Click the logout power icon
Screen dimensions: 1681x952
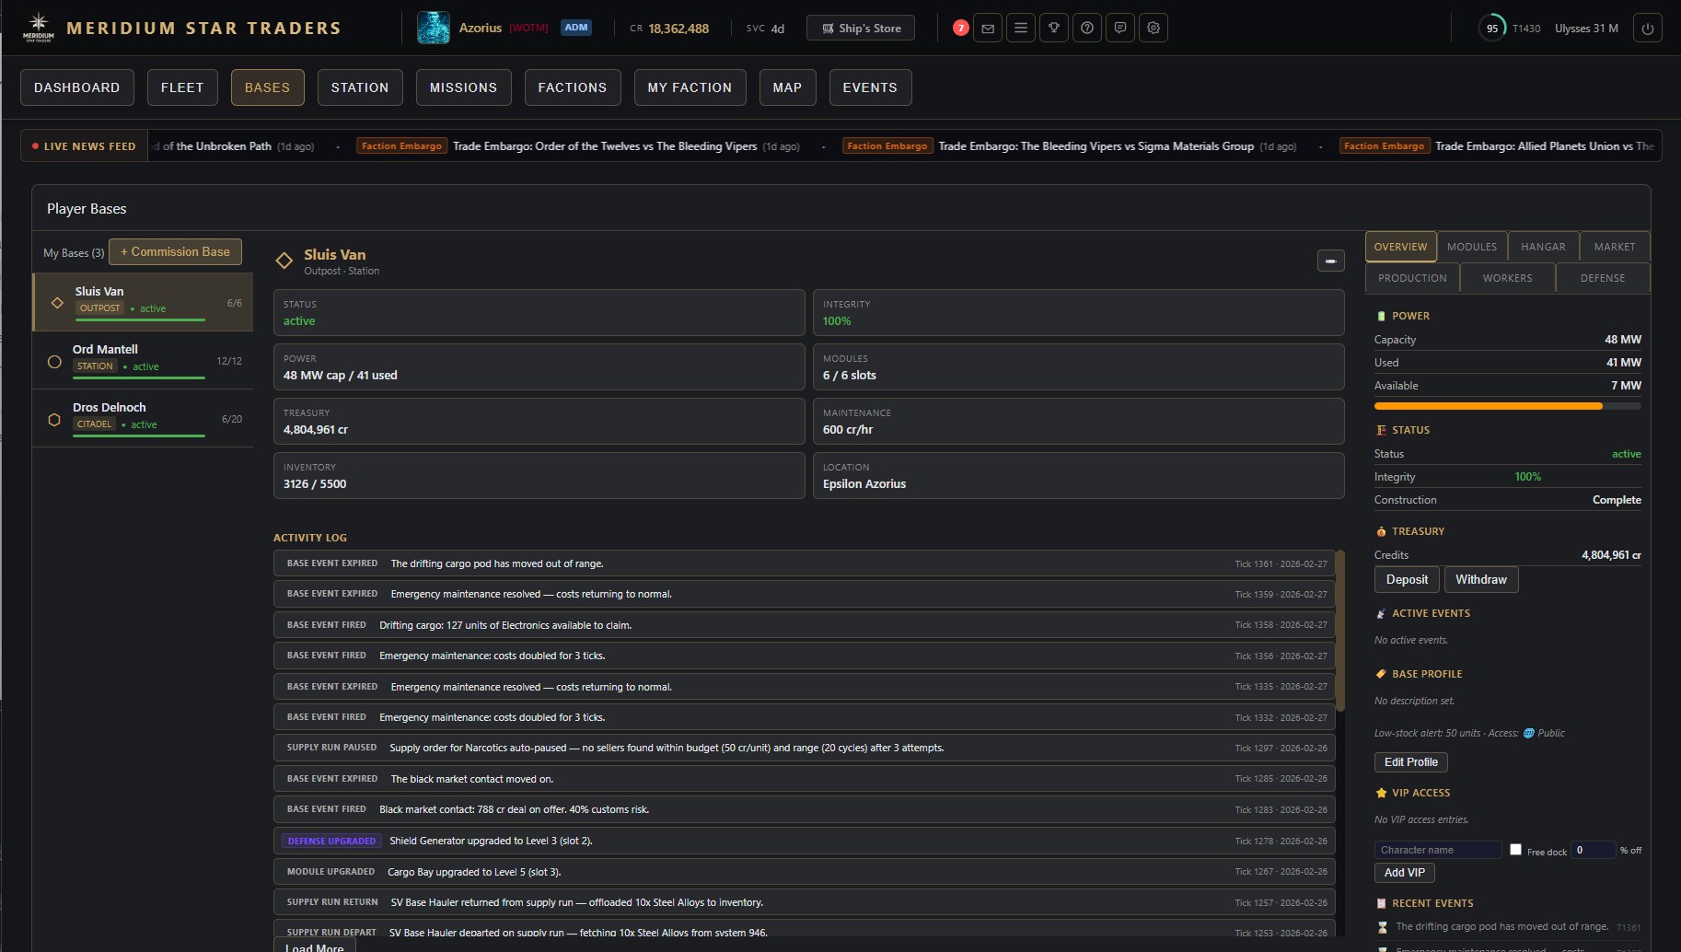1648,28
